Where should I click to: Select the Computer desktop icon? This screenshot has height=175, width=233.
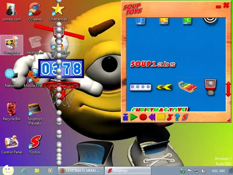[x=12, y=45]
